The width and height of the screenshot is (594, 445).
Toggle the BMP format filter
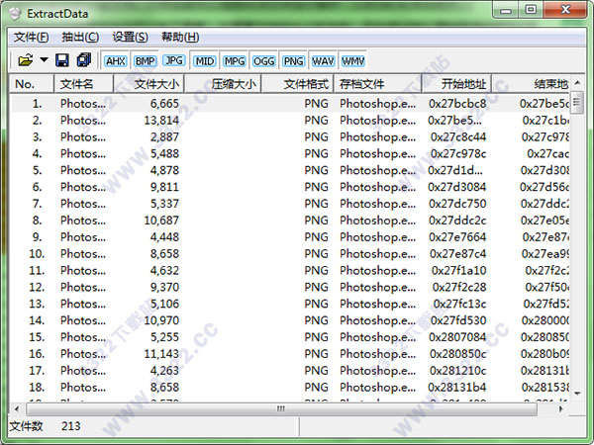click(146, 61)
